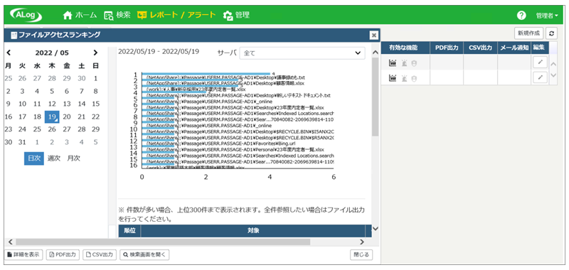
Task: Expand the 管理者 user dropdown
Action: click(547, 16)
